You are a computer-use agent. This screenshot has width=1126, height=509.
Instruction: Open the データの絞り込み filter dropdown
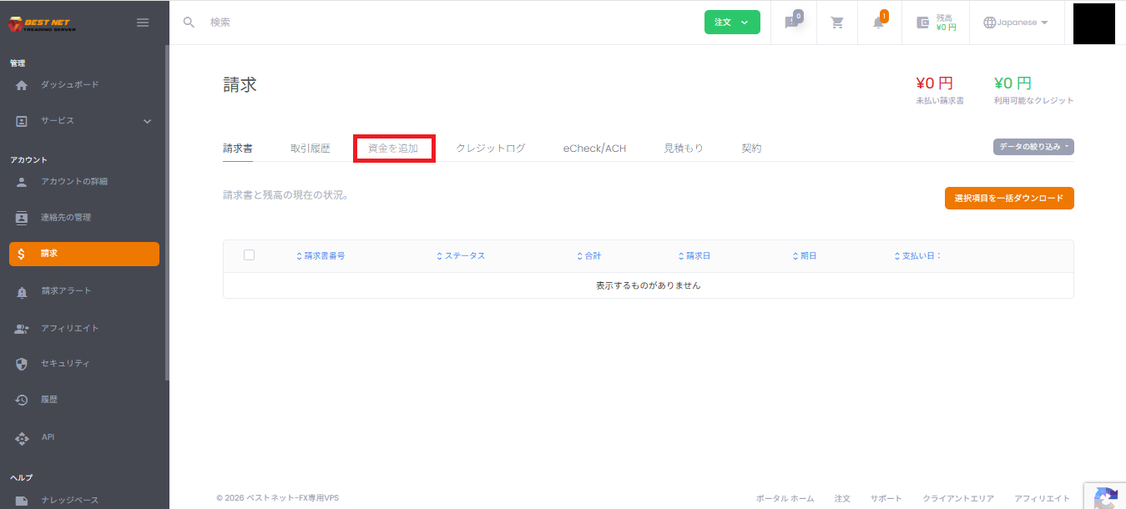[1033, 145]
